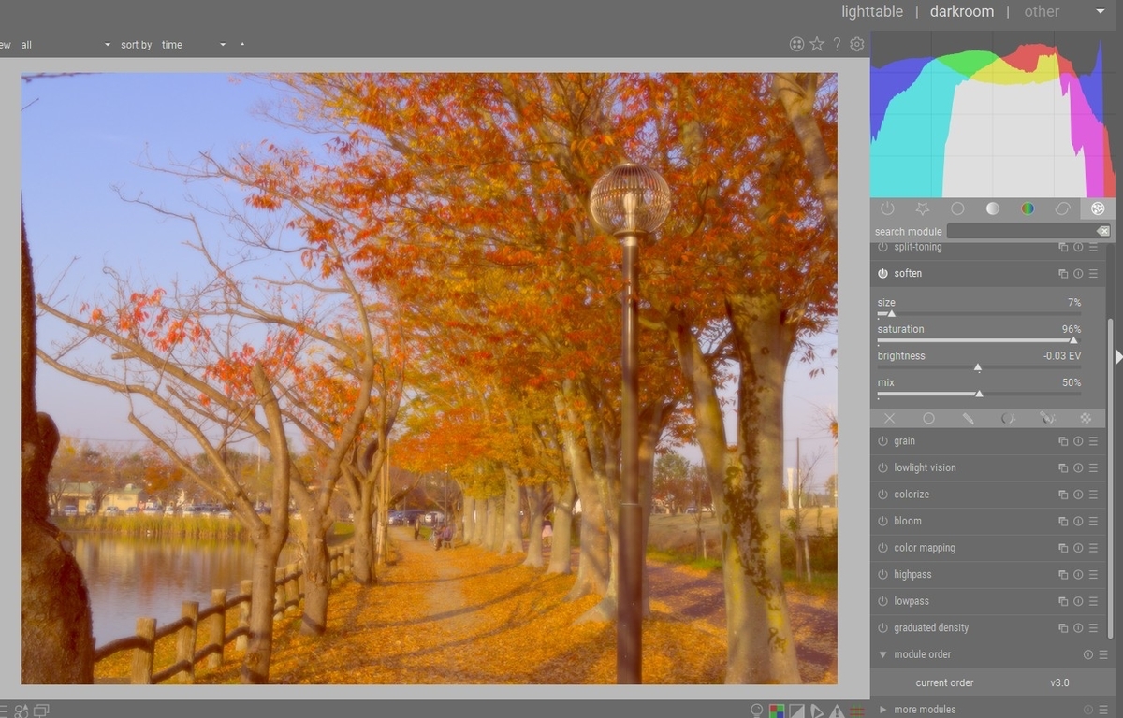This screenshot has width=1123, height=718.
Task: Select drawn mask blend mode (pencil)
Action: (968, 418)
